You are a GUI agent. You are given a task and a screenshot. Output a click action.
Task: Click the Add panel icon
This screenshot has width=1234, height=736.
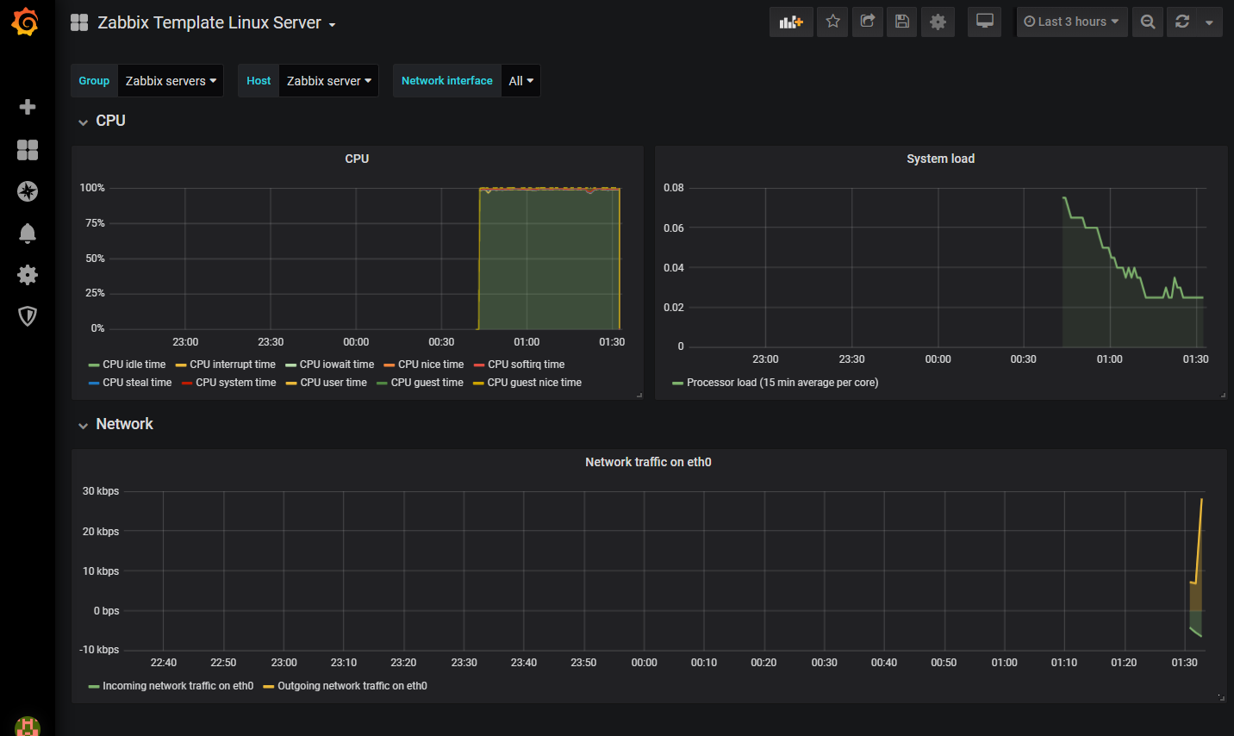[790, 22]
